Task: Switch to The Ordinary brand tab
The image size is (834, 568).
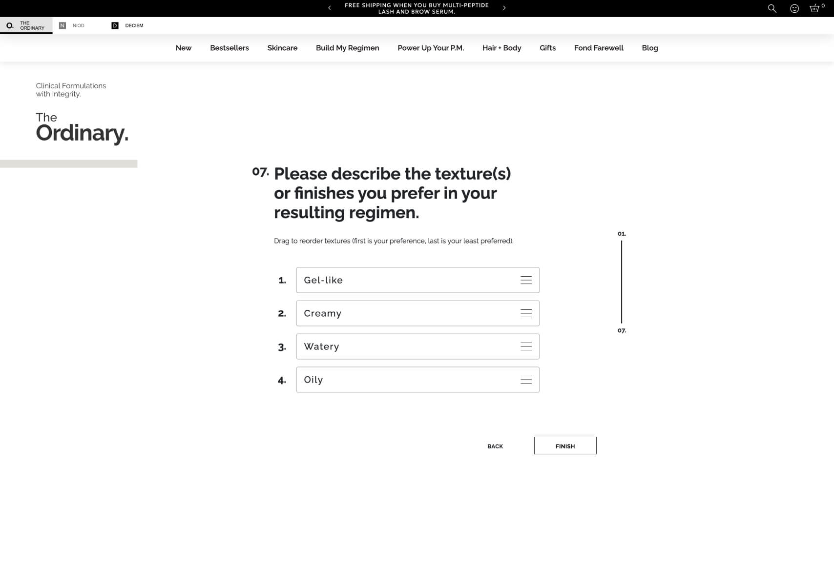Action: click(x=26, y=25)
